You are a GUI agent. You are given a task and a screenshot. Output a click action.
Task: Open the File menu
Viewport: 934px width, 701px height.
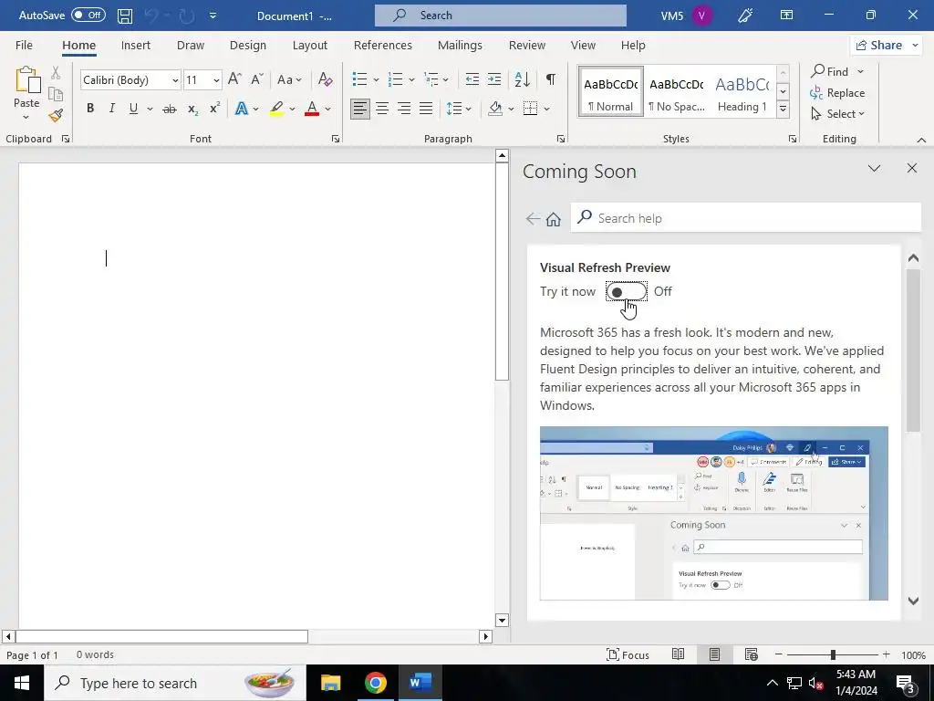point(24,46)
